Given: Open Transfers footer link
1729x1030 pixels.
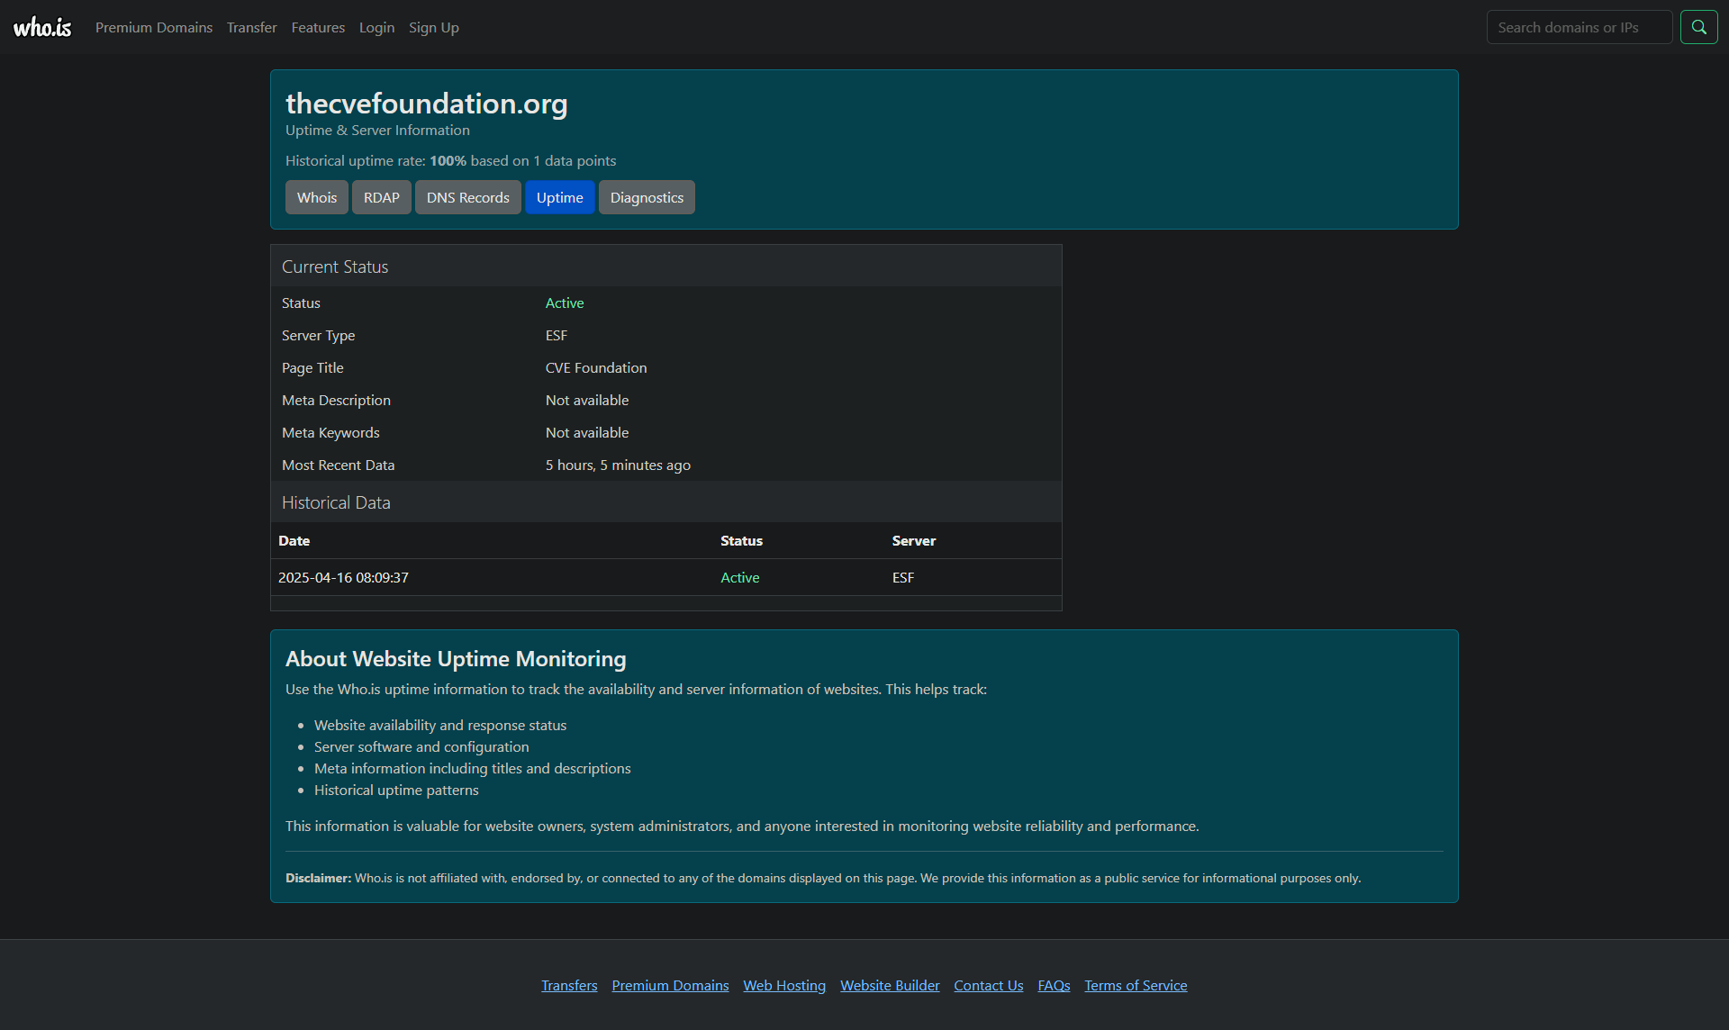Looking at the screenshot, I should point(569,985).
